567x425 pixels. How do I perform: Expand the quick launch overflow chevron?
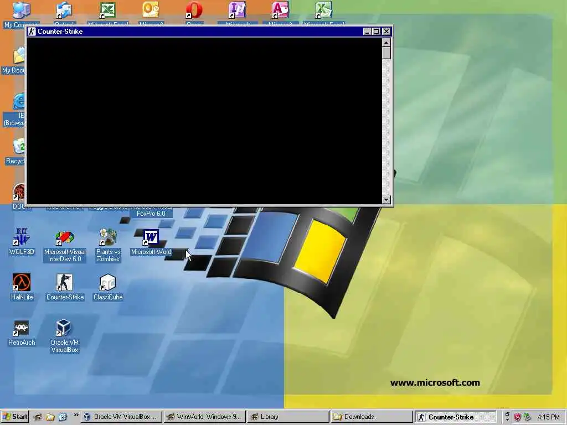click(x=76, y=415)
